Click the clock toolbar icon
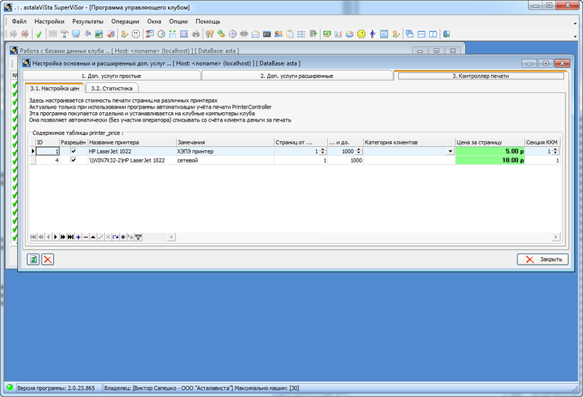Image resolution: width=583 pixels, height=397 pixels. click(161, 34)
